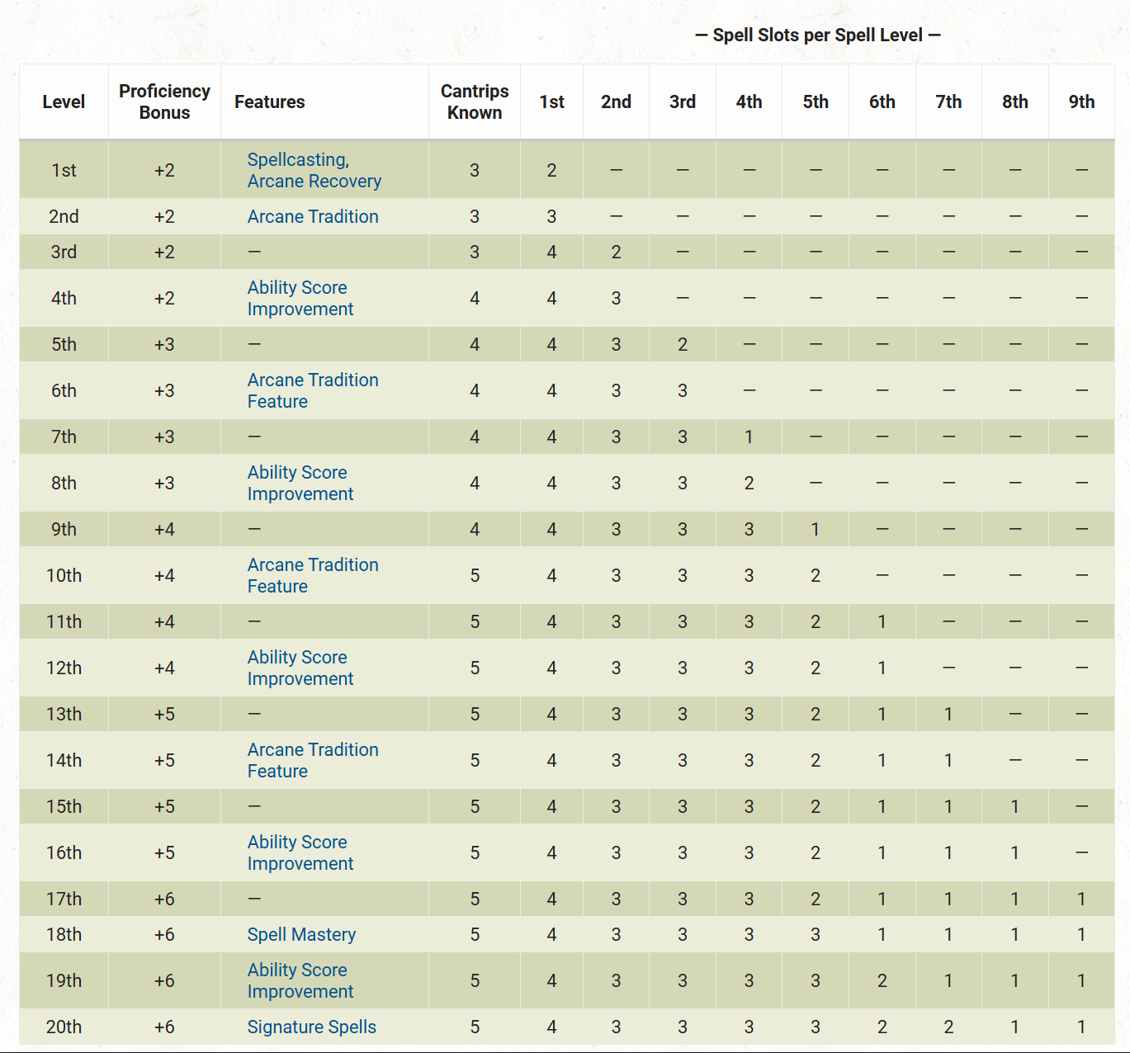Open the Signature Spells link
Screen dimensions: 1130x1053
tap(311, 1027)
